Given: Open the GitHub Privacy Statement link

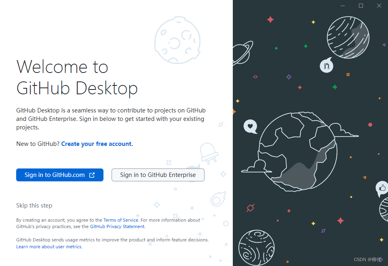Looking at the screenshot, I should pos(117,227).
